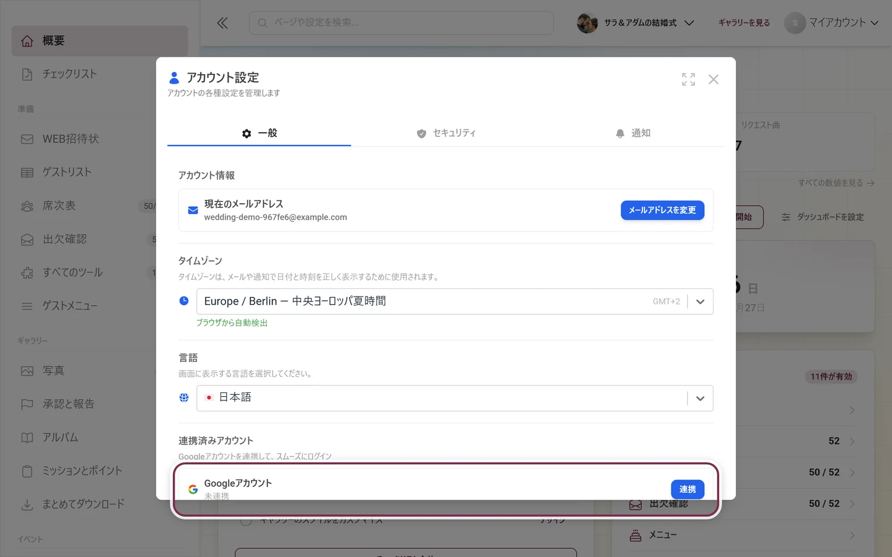Click the 出欠確認 sidebar mail icon
This screenshot has width=892, height=557.
click(27, 240)
